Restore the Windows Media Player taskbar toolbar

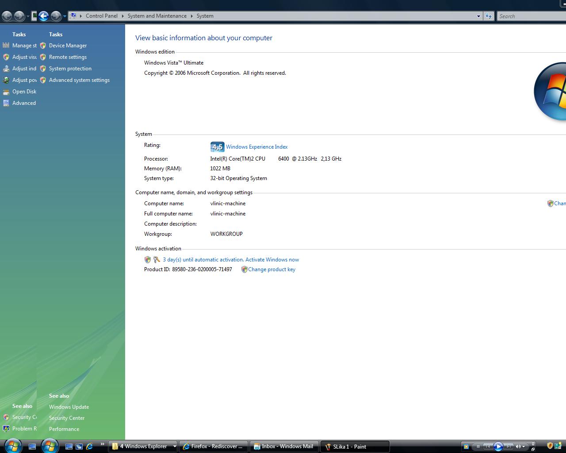point(533,449)
